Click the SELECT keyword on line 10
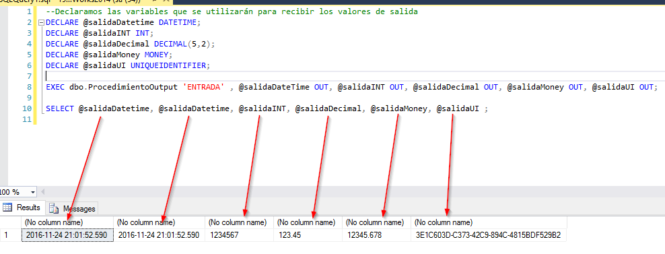 (59, 109)
